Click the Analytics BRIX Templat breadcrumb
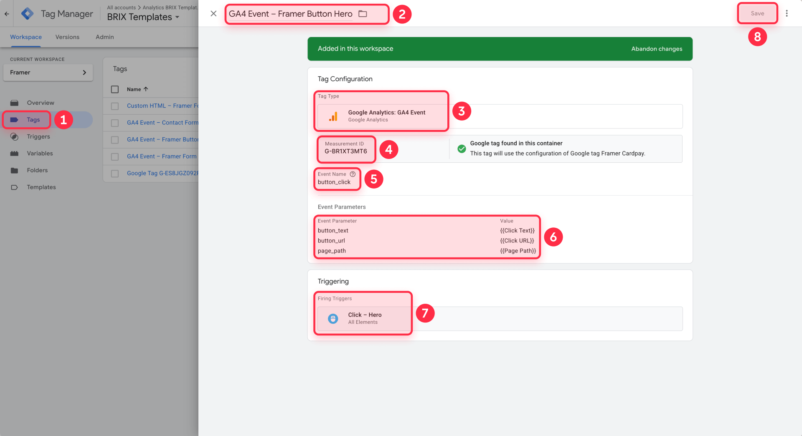The width and height of the screenshot is (802, 436). click(x=170, y=8)
